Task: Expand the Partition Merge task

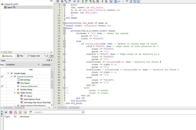Action: tap(15, 89)
